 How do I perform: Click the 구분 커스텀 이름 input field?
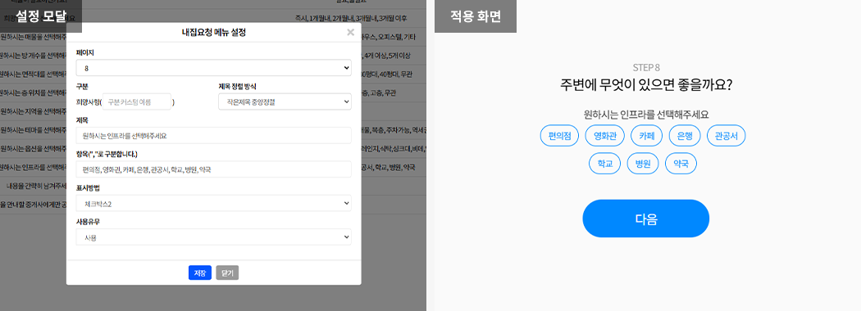tap(137, 101)
